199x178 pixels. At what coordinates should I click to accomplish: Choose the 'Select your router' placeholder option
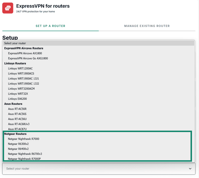(x=99, y=43)
